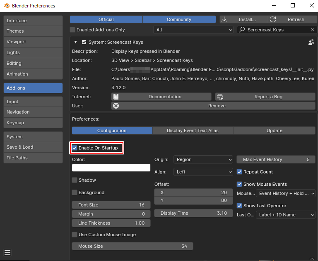Select the Official add-ons filter button

106,19
